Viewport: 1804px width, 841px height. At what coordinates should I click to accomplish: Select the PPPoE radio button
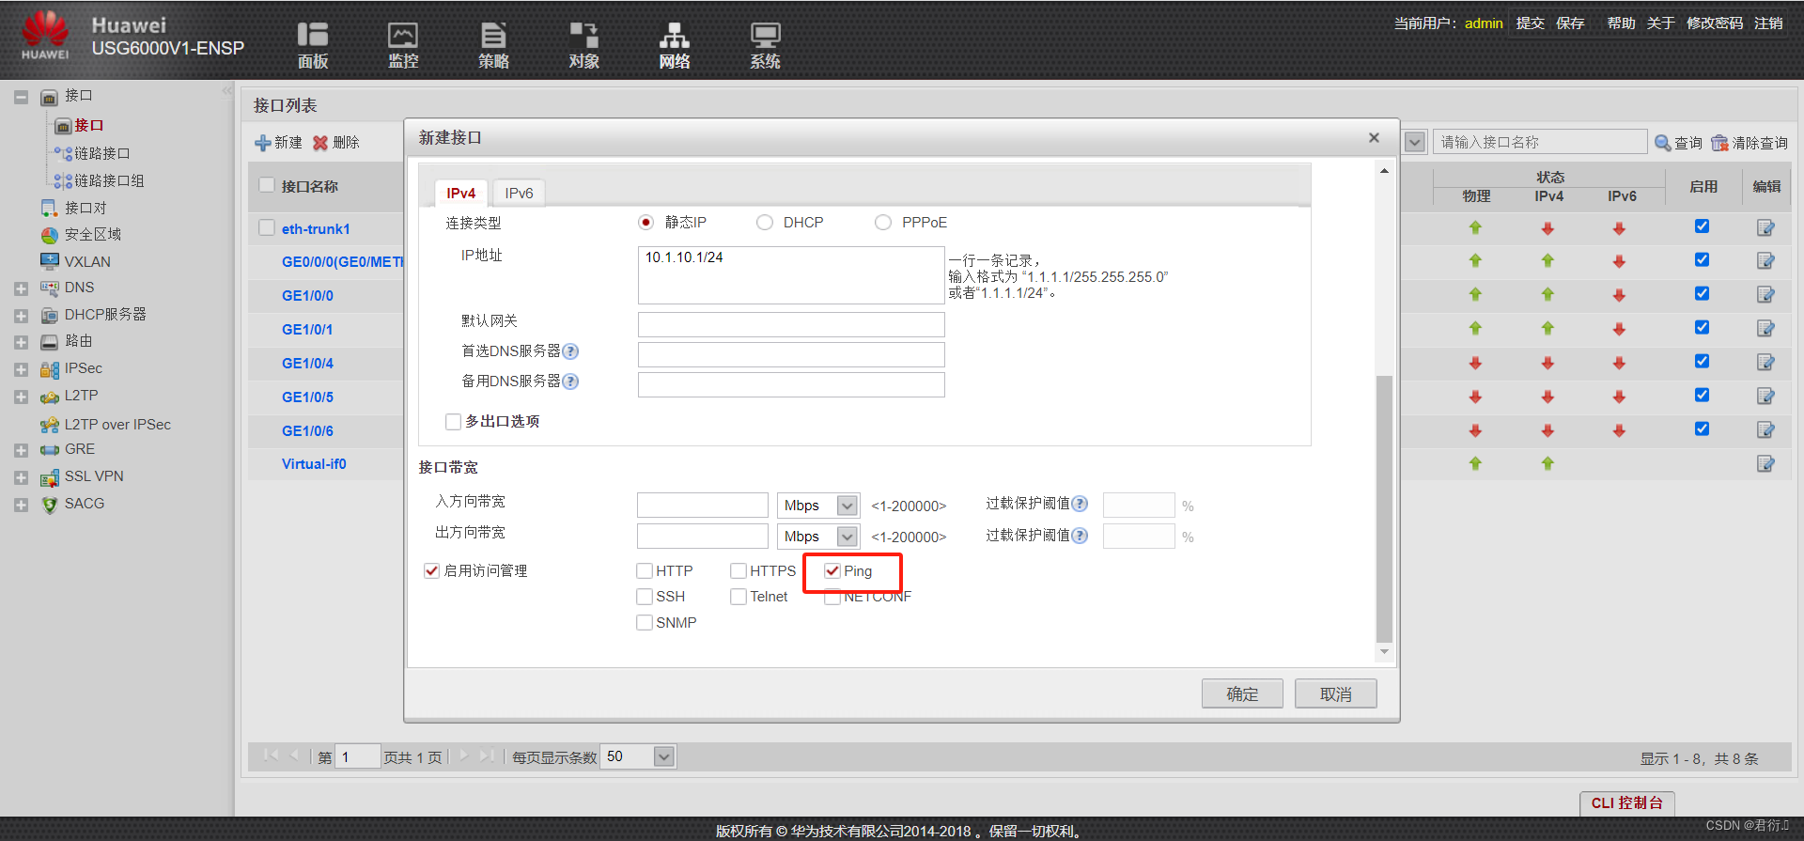click(x=883, y=223)
